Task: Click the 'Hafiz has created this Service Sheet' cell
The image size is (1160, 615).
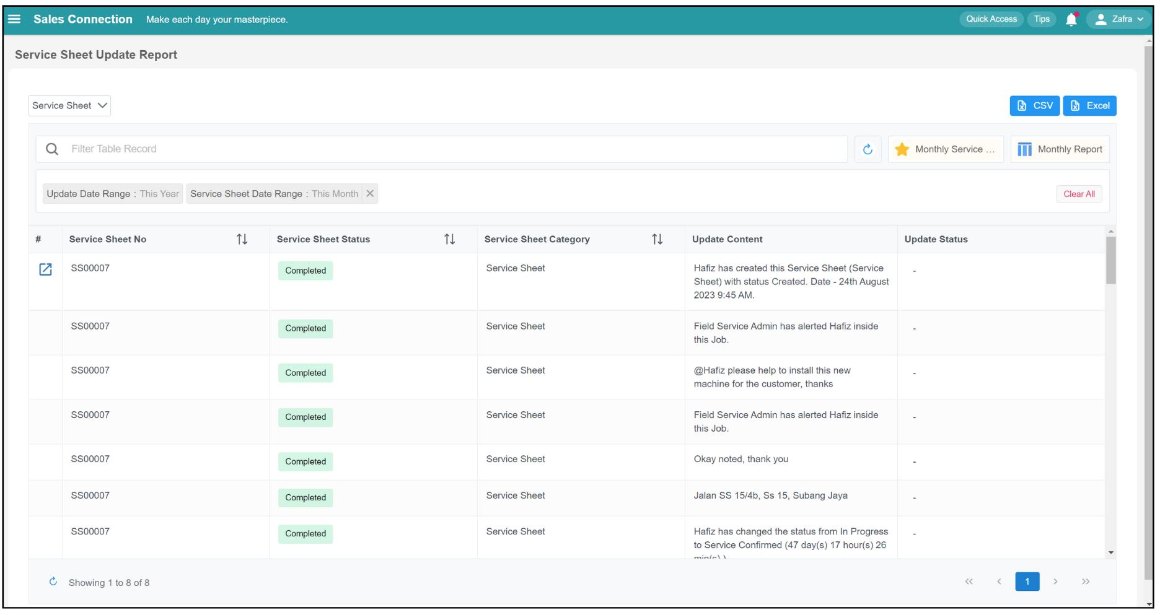Action: (x=791, y=282)
